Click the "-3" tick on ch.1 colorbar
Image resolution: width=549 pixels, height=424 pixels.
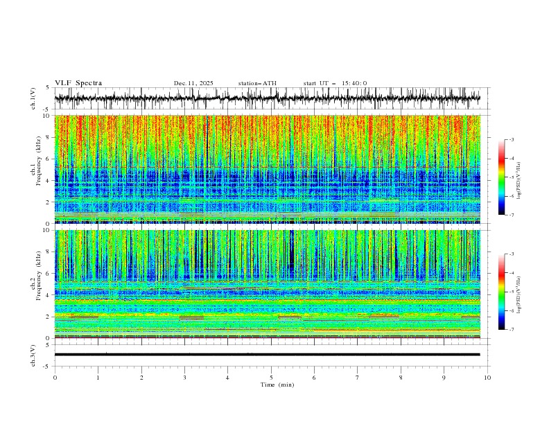coord(512,139)
